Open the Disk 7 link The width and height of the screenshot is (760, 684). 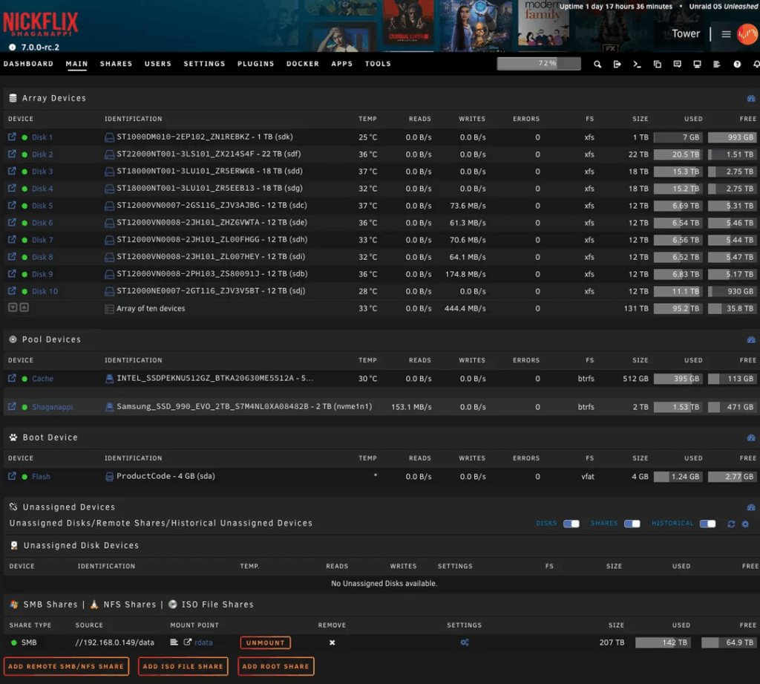(x=42, y=240)
